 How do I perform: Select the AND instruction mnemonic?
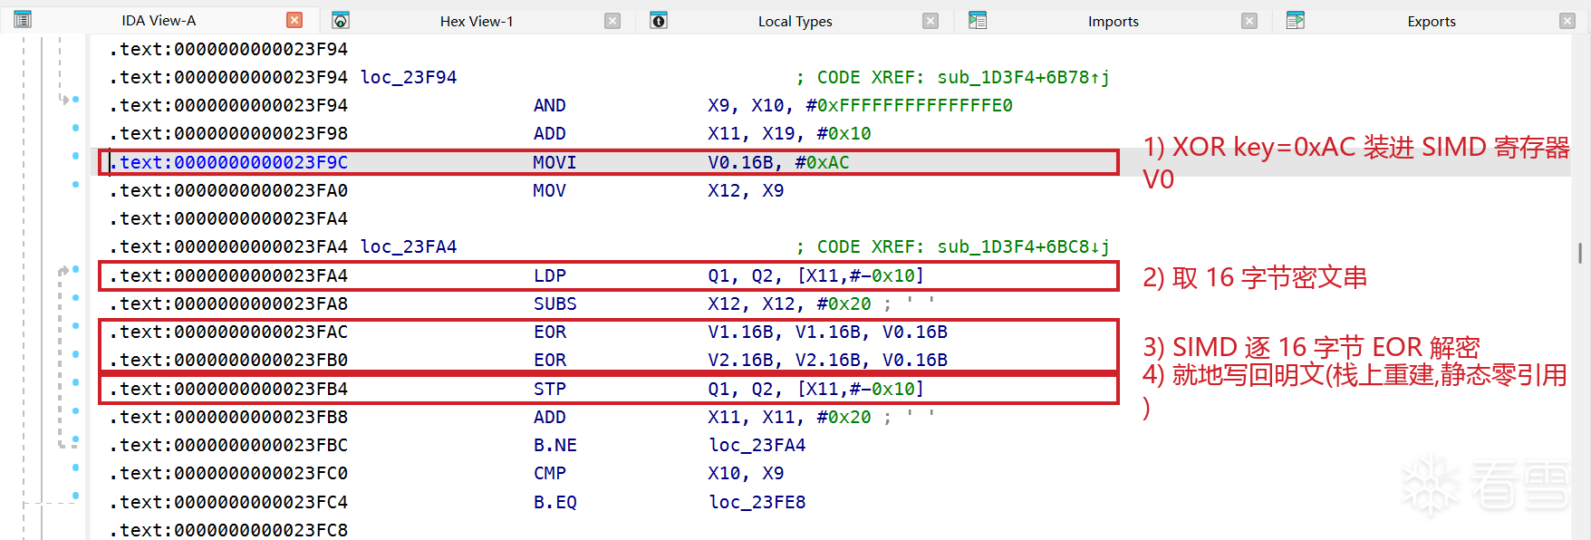click(550, 105)
